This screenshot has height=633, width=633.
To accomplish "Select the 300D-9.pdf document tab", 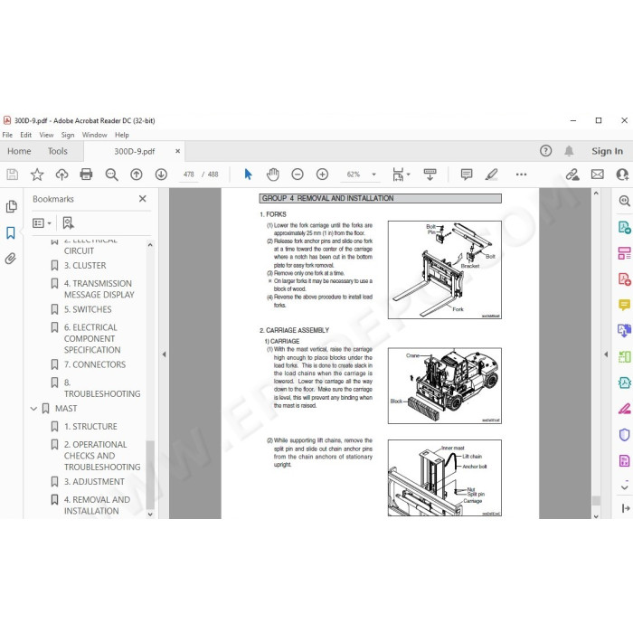I will click(x=135, y=151).
